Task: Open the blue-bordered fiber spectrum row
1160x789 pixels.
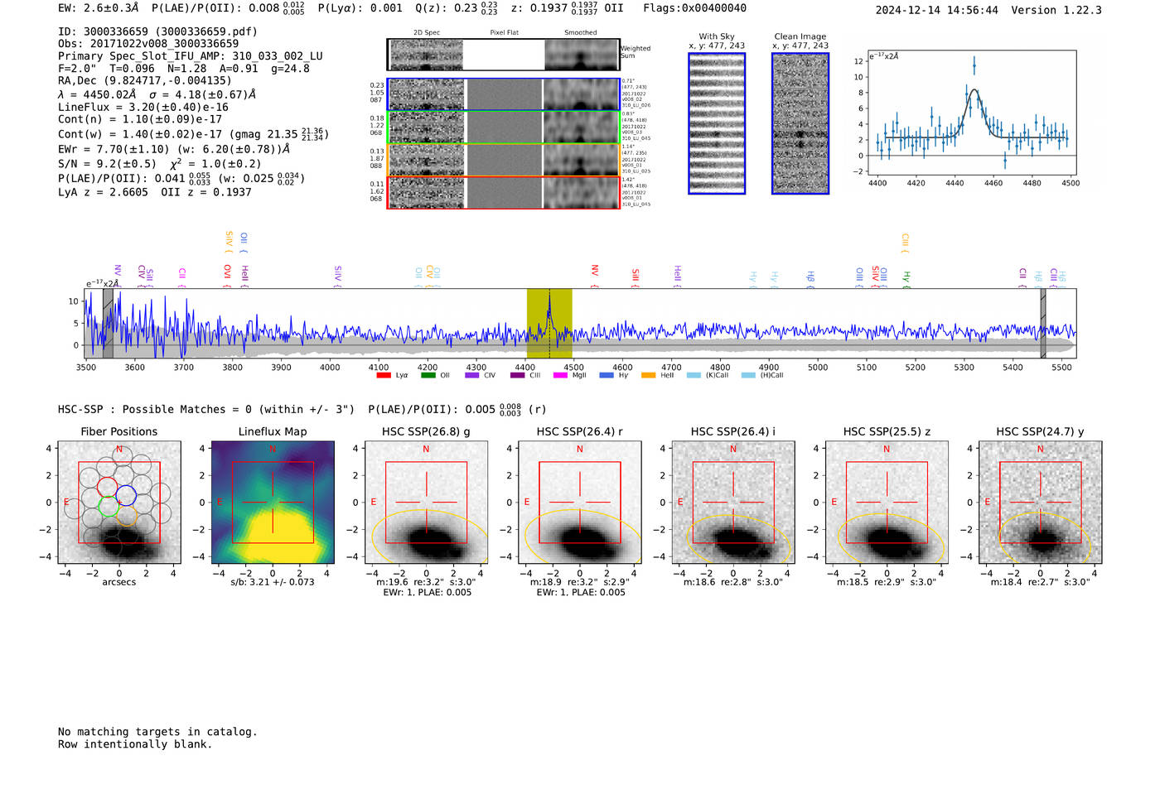Action: (x=504, y=94)
